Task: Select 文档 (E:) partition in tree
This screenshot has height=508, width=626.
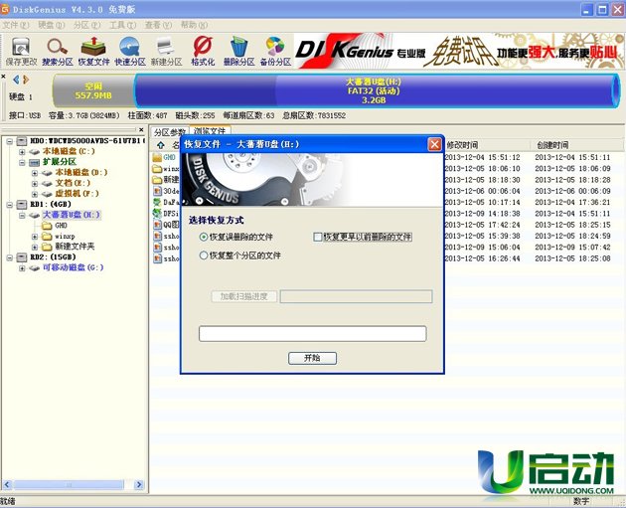Action: [73, 183]
